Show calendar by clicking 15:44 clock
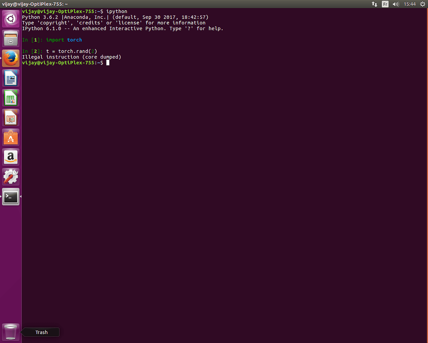 (x=410, y=4)
